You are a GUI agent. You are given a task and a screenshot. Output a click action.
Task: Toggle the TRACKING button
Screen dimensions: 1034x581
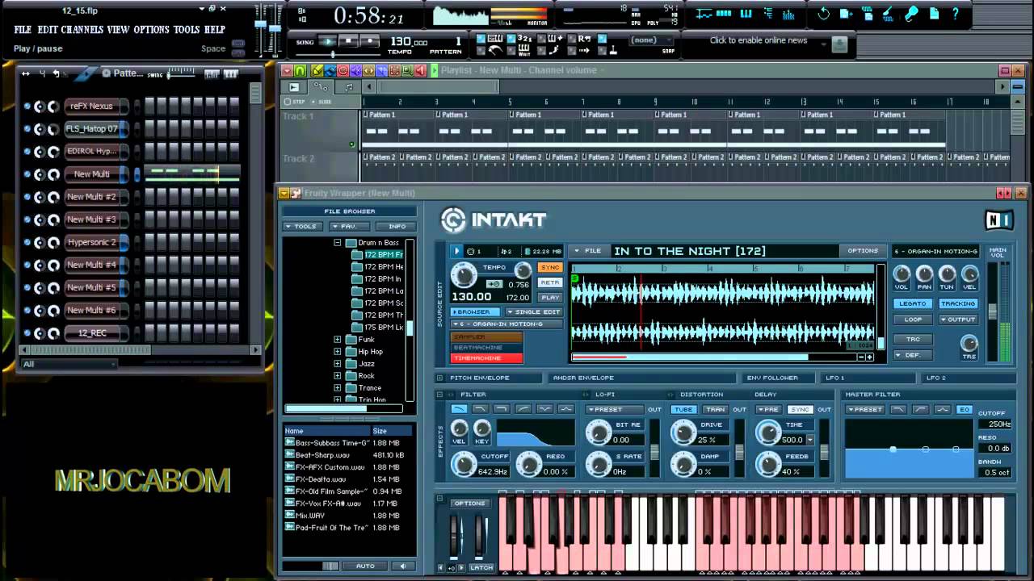click(958, 303)
